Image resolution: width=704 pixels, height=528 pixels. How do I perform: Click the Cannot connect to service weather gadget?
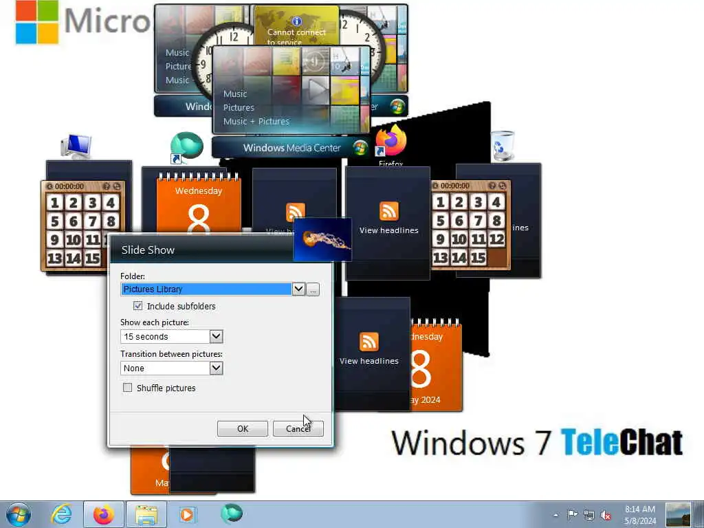coord(296,26)
